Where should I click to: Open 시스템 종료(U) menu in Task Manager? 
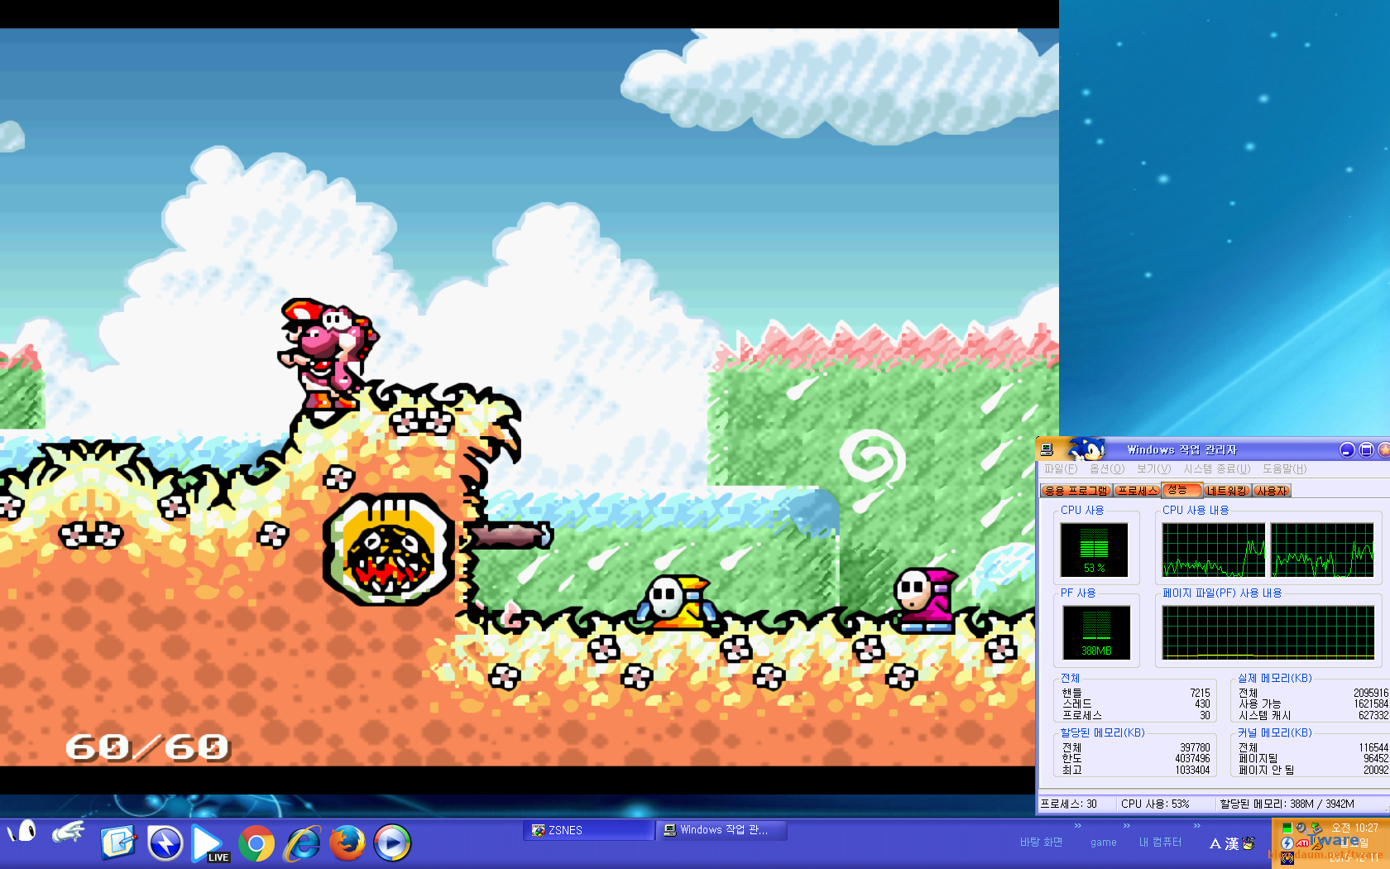pyautogui.click(x=1216, y=468)
